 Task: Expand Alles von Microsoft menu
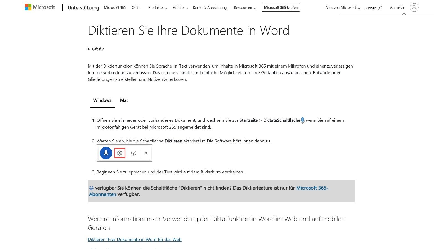coord(343,8)
